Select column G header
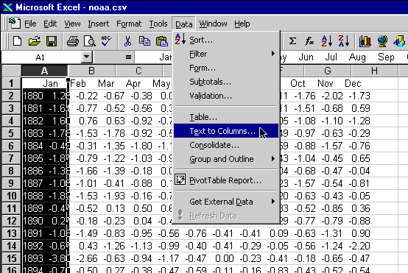 pos(328,71)
